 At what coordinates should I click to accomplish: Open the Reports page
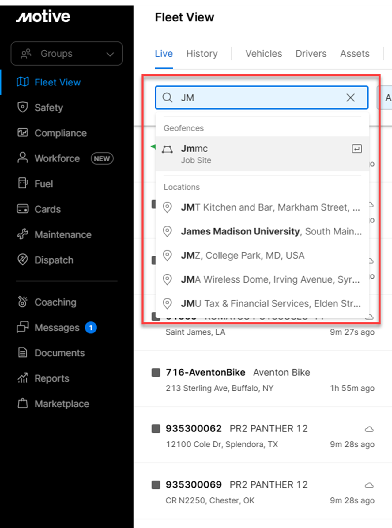point(52,378)
